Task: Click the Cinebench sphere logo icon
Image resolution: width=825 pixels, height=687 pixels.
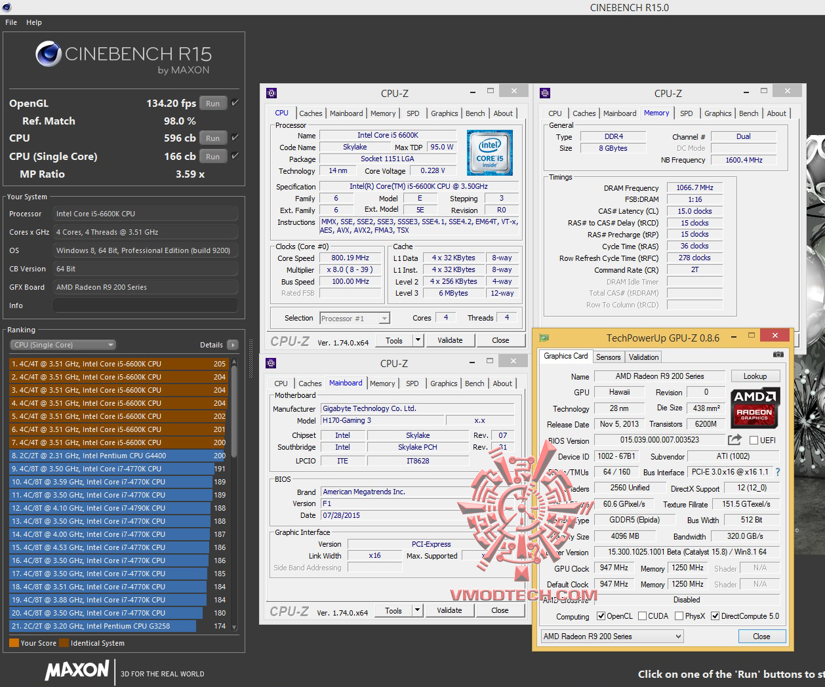Action: 49,54
